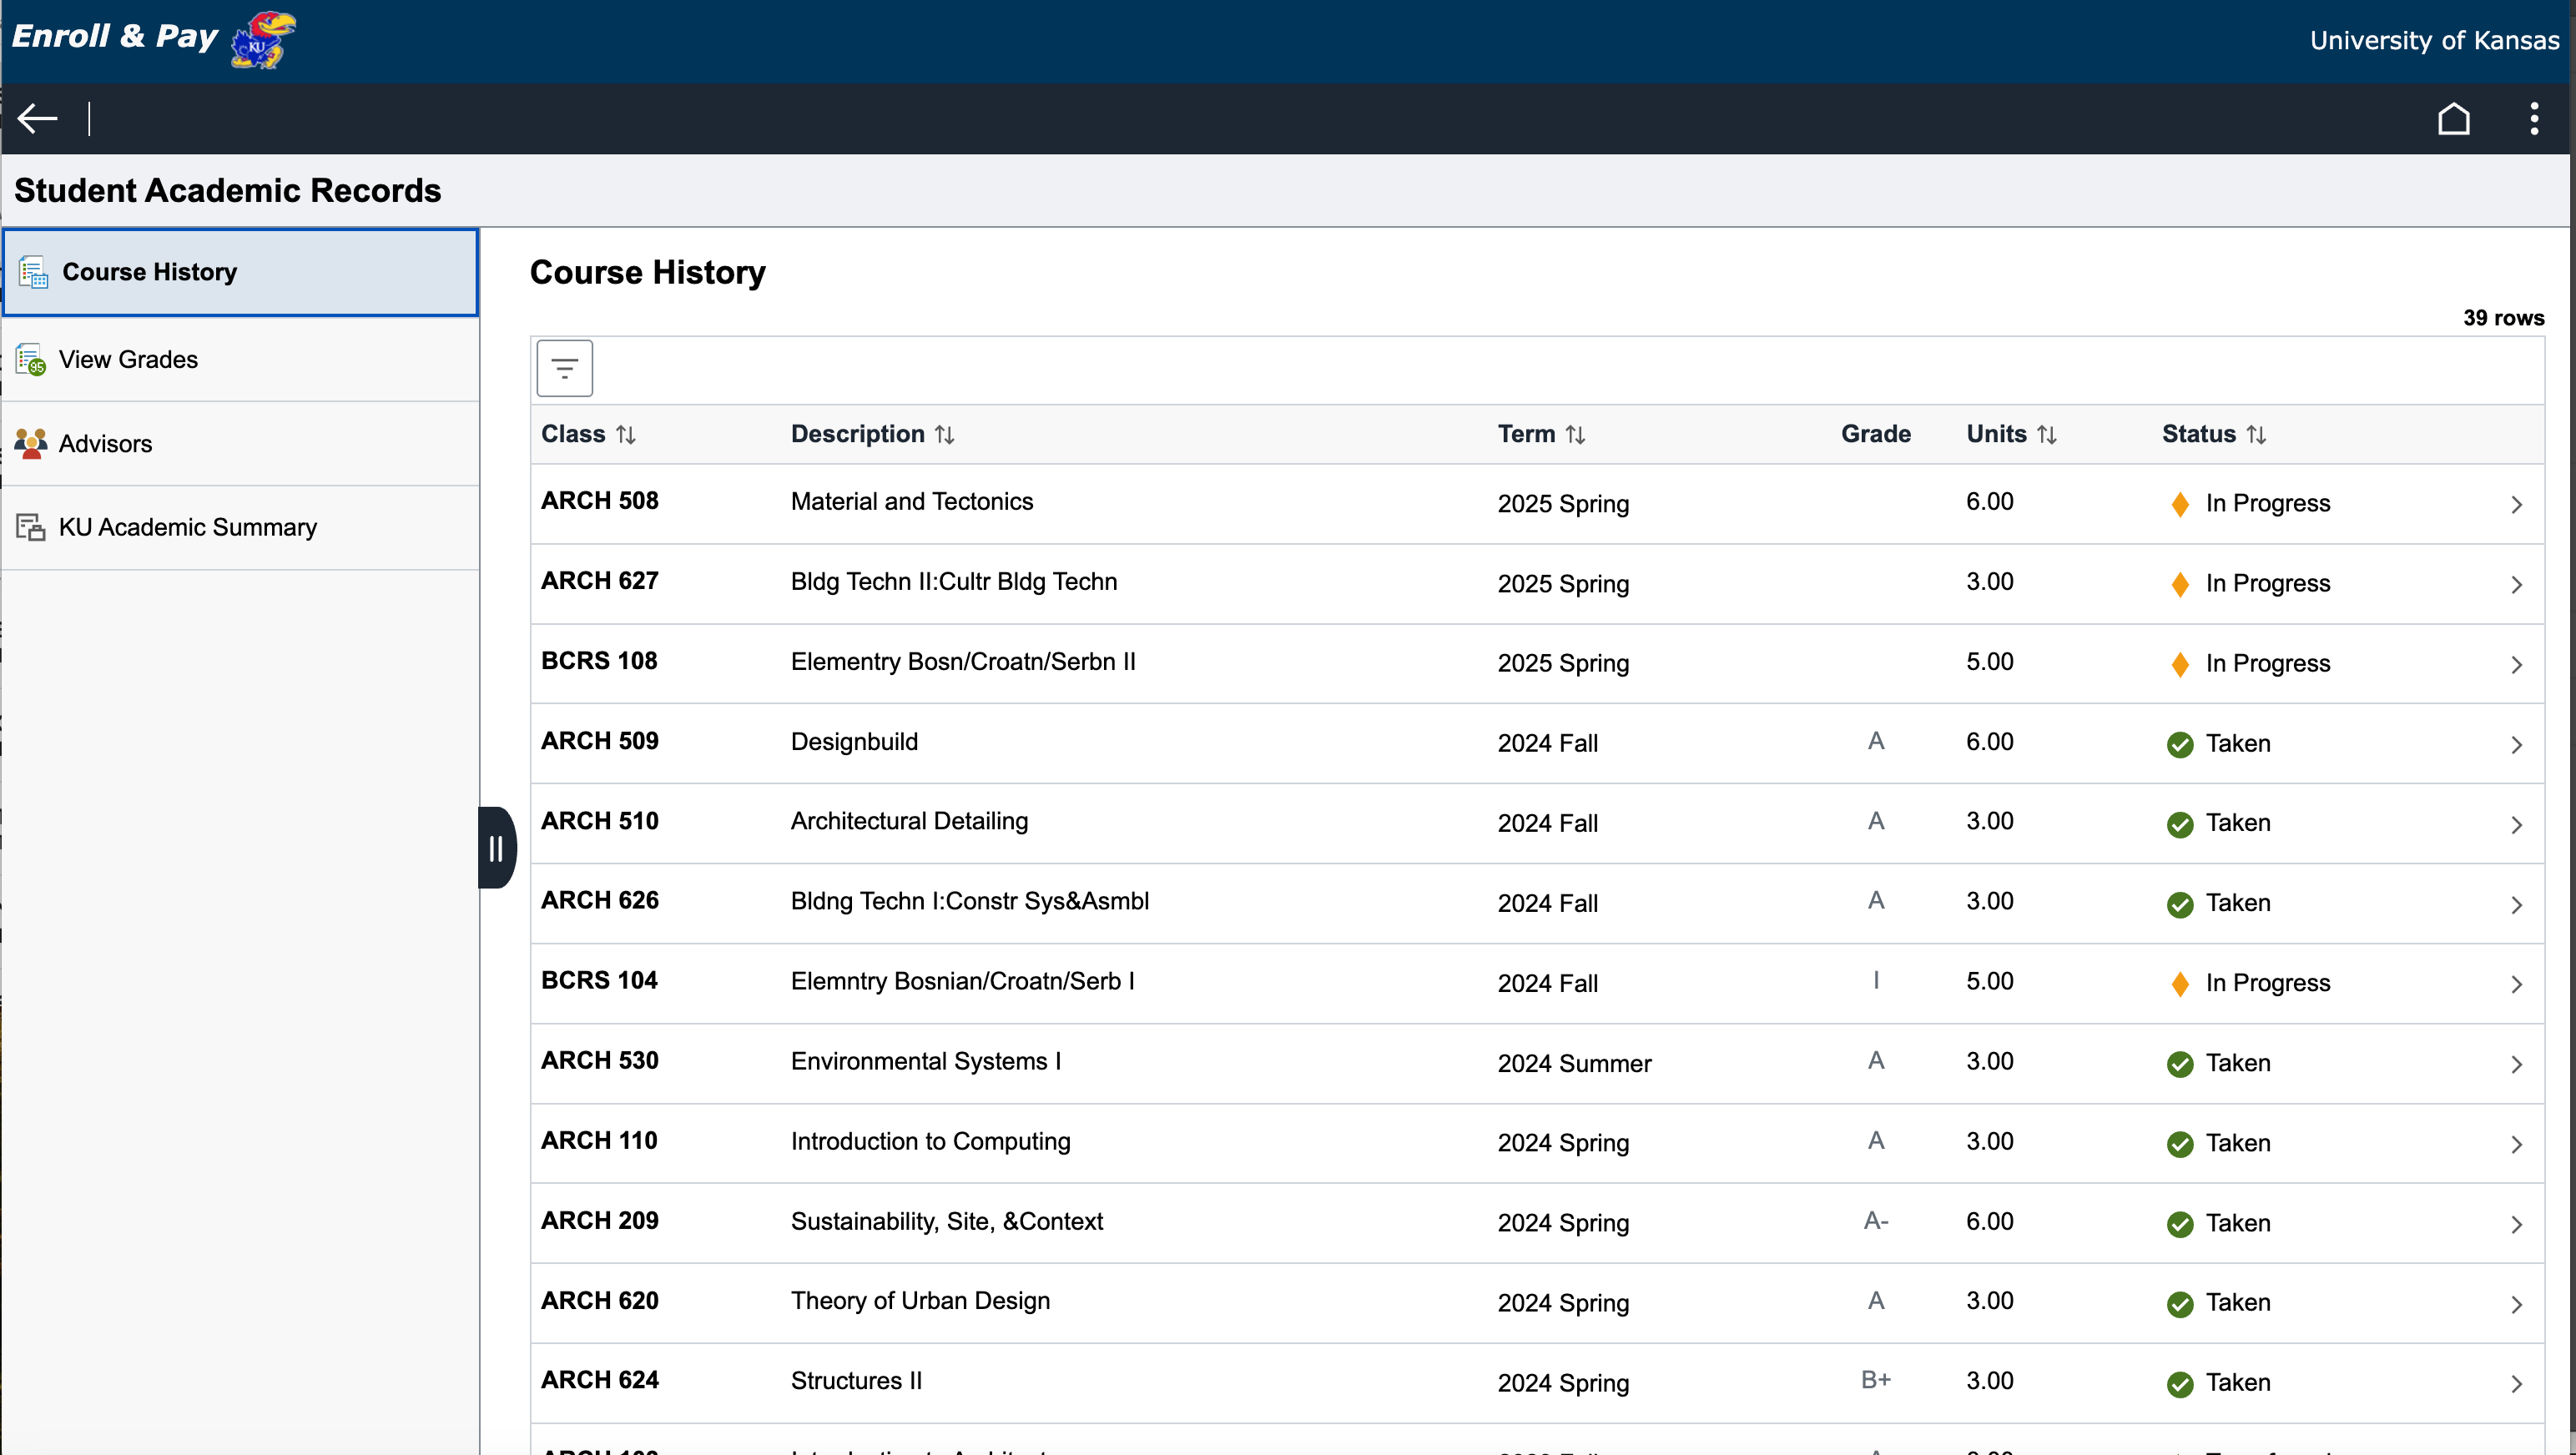This screenshot has width=2576, height=1455.
Task: Click the KU Jayhawk logo
Action: pos(263,40)
